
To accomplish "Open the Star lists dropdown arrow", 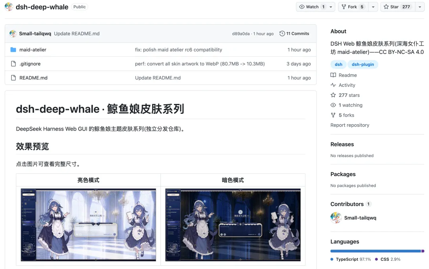I will coord(420,7).
